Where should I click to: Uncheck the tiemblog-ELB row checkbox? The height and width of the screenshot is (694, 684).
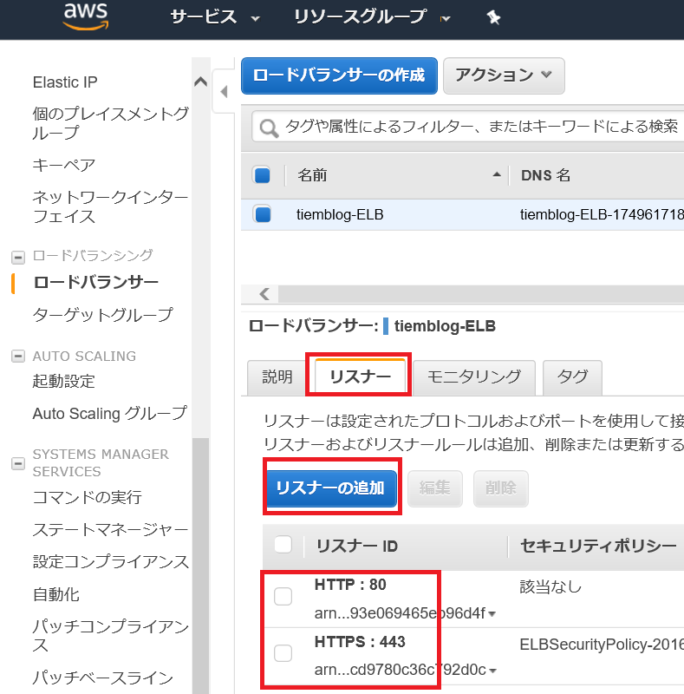pos(263,214)
